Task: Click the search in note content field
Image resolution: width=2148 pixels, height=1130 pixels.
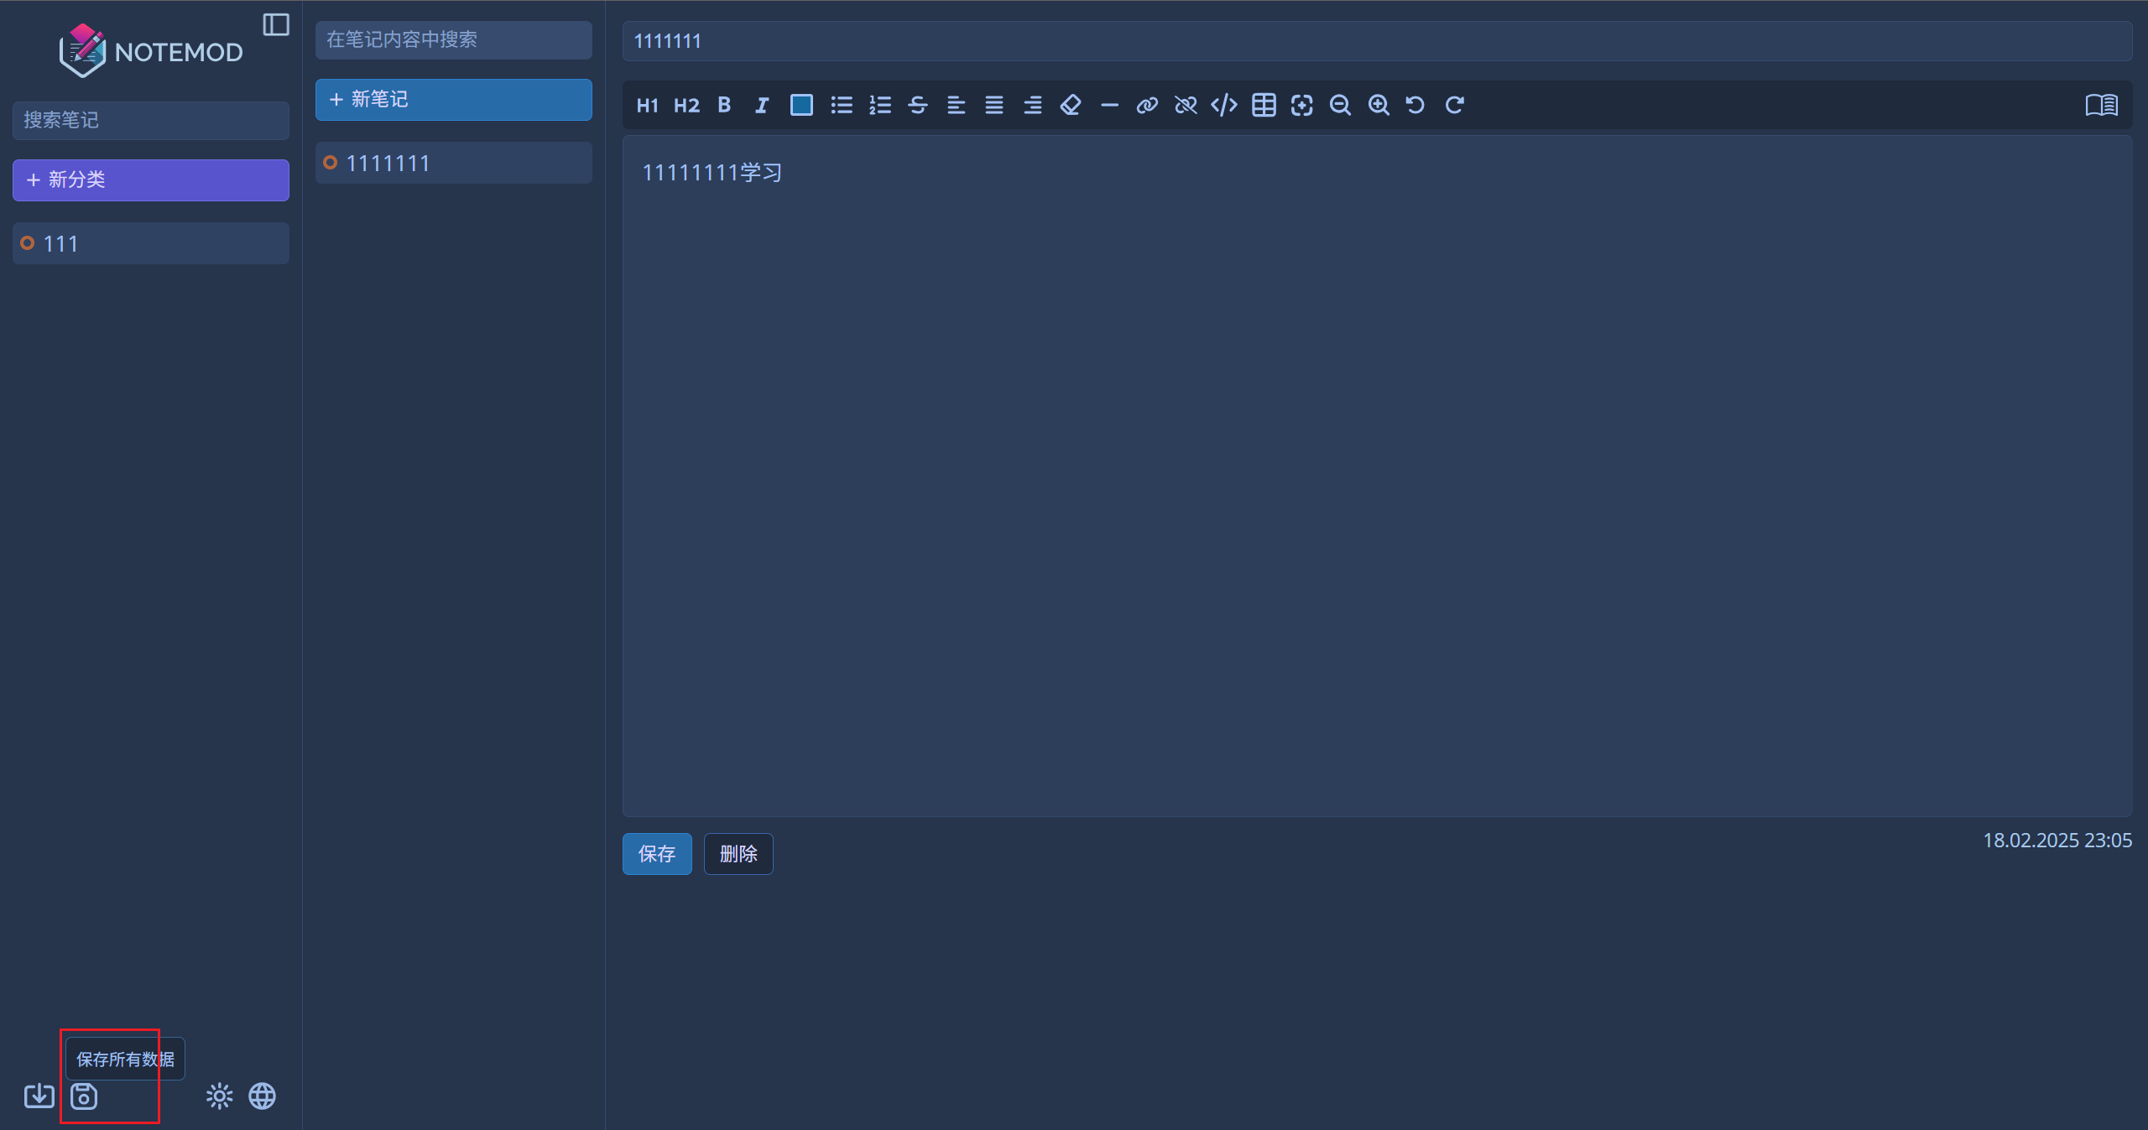Action: pyautogui.click(x=454, y=39)
